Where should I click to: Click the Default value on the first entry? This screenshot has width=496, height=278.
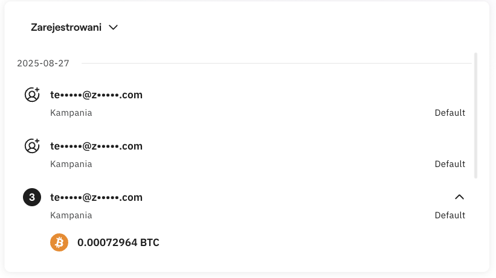click(449, 113)
